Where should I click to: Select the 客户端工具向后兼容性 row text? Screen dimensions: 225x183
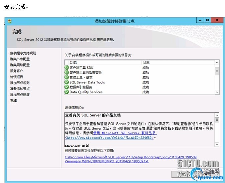pyautogui.click(x=86, y=72)
